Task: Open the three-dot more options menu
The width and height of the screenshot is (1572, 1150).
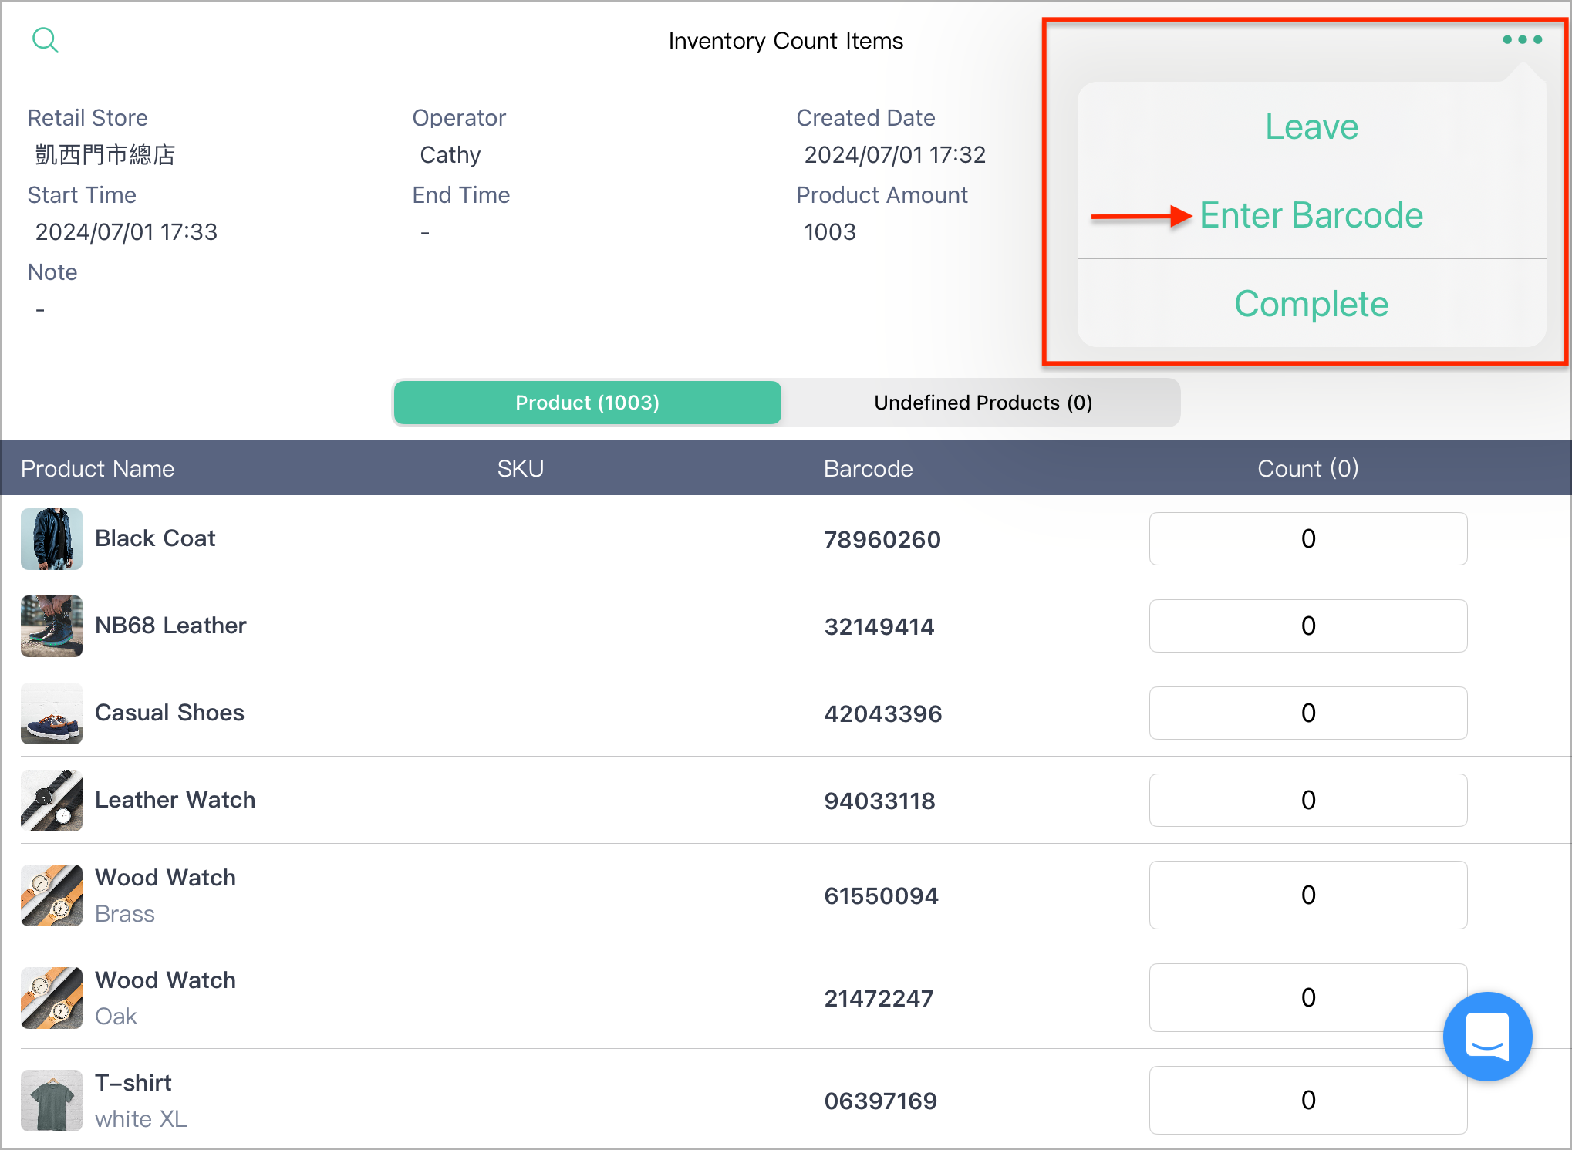Action: click(x=1522, y=39)
